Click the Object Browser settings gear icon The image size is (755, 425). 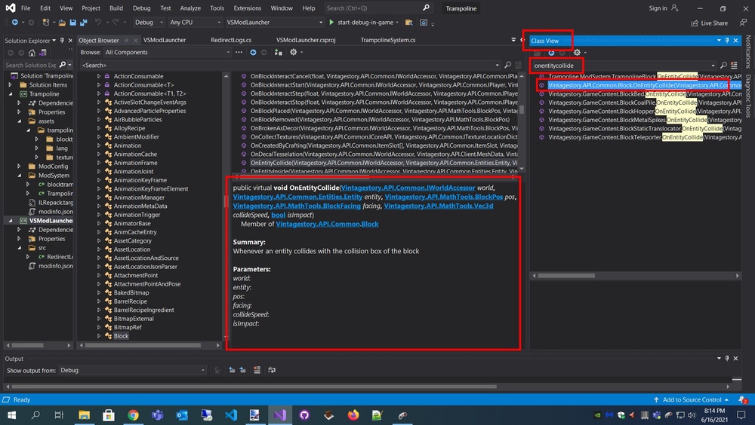293,52
